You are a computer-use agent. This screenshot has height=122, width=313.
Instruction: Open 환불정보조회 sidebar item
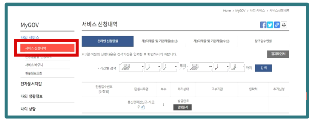point(34,73)
